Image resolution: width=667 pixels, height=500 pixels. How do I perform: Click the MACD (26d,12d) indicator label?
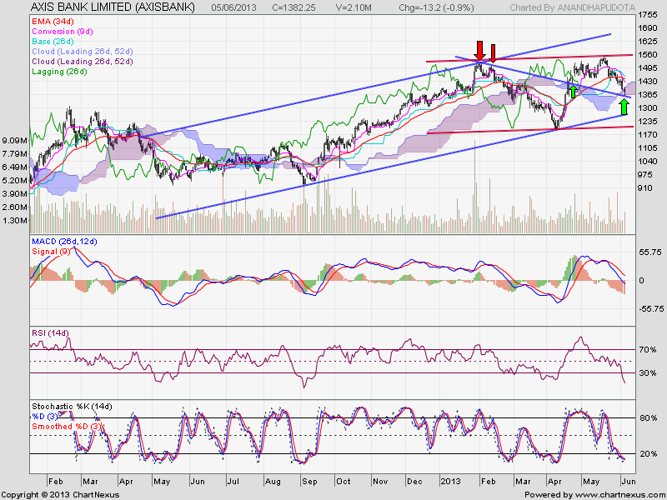coord(64,242)
